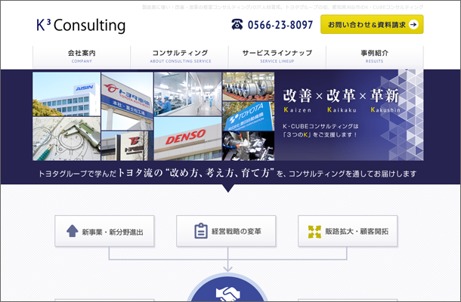Click the steel coils photo
The height and width of the screenshot is (302, 461).
click(249, 86)
